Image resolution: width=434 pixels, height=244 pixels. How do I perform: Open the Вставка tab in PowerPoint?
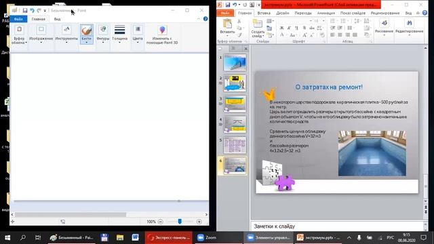pyautogui.click(x=264, y=13)
